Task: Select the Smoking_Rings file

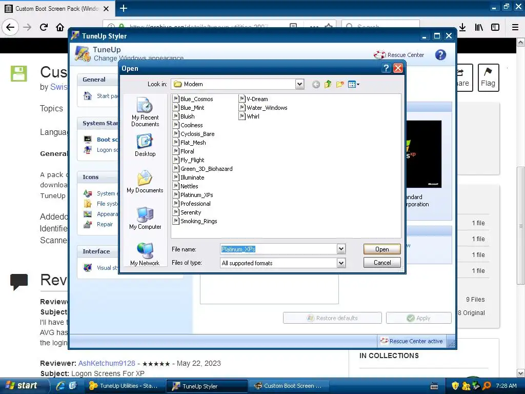Action: pyautogui.click(x=195, y=221)
